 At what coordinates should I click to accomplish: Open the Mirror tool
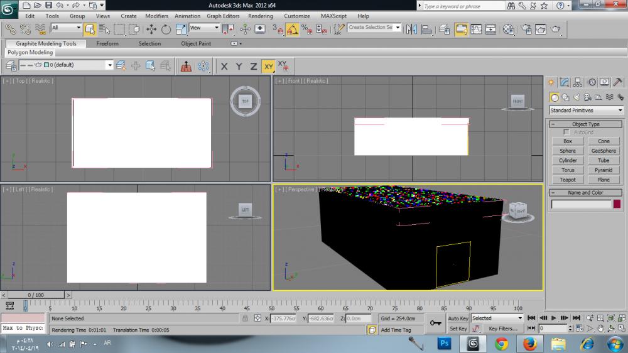point(411,29)
